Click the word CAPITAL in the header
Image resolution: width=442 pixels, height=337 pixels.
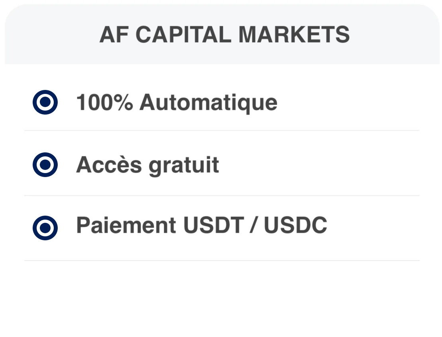[x=186, y=35]
